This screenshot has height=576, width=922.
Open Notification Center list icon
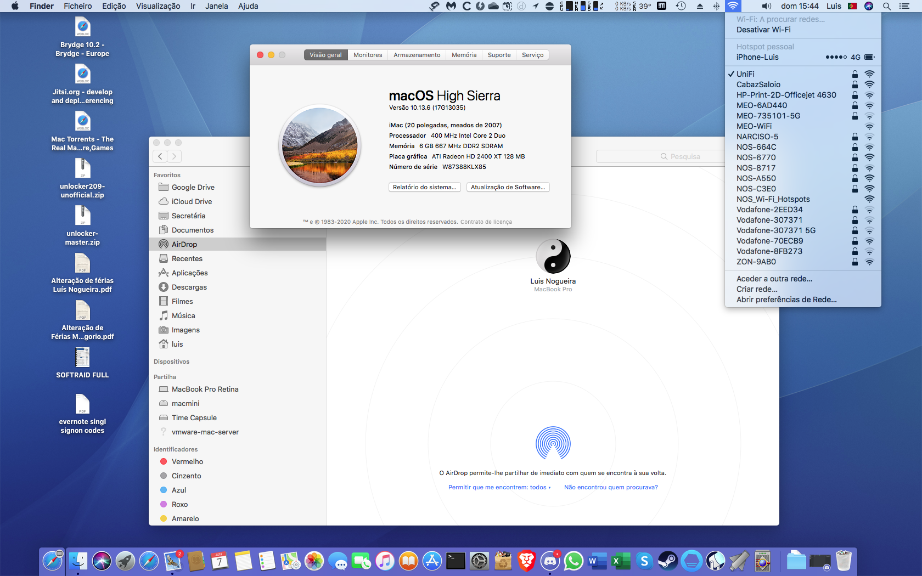904,6
